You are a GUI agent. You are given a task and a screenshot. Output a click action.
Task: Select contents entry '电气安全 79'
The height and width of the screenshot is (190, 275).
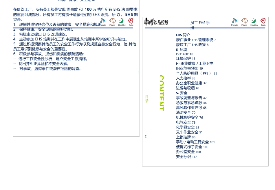[x=186, y=122]
